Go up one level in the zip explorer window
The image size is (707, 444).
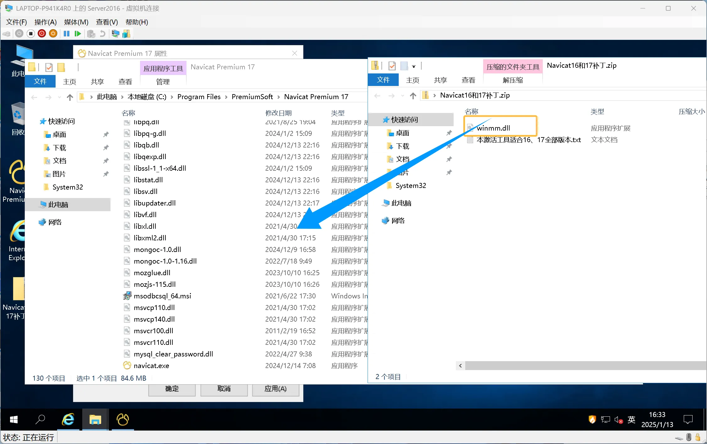[413, 96]
